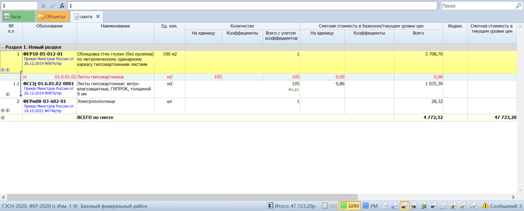Viewport: 524px width, 211px height.
Task: Click into the Поиск search field
Action: click(x=478, y=6)
